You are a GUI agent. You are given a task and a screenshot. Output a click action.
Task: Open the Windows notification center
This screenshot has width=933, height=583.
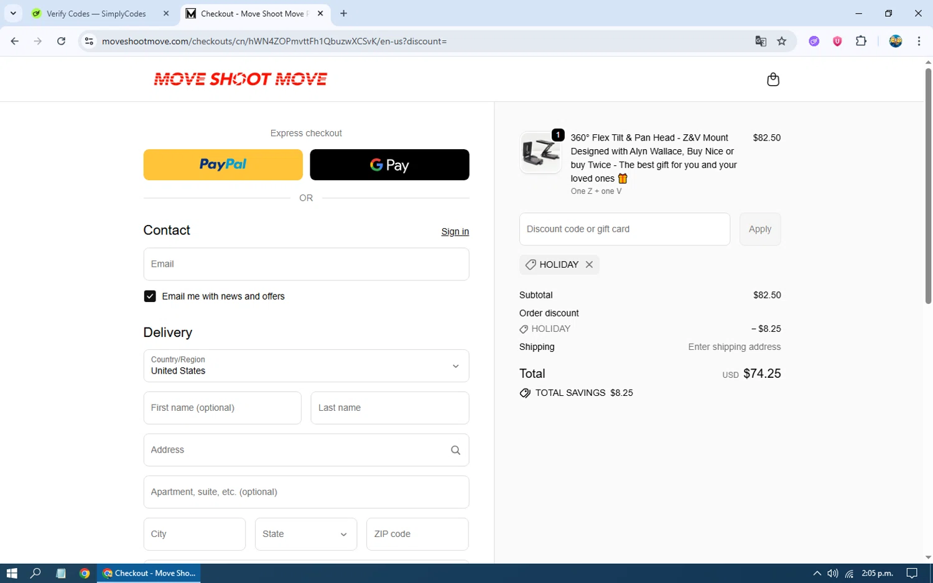pos(912,573)
